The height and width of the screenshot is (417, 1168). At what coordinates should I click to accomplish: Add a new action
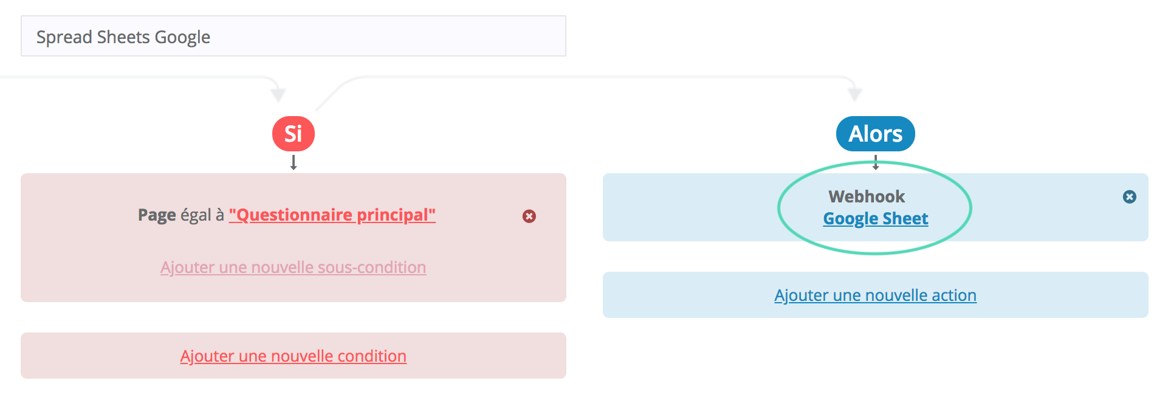tap(876, 295)
